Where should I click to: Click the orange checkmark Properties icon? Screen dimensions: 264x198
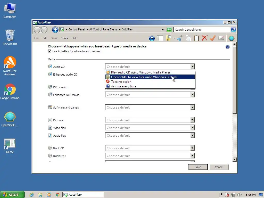(213, 38)
